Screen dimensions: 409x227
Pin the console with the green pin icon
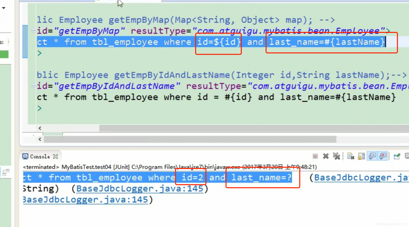click(x=397, y=156)
